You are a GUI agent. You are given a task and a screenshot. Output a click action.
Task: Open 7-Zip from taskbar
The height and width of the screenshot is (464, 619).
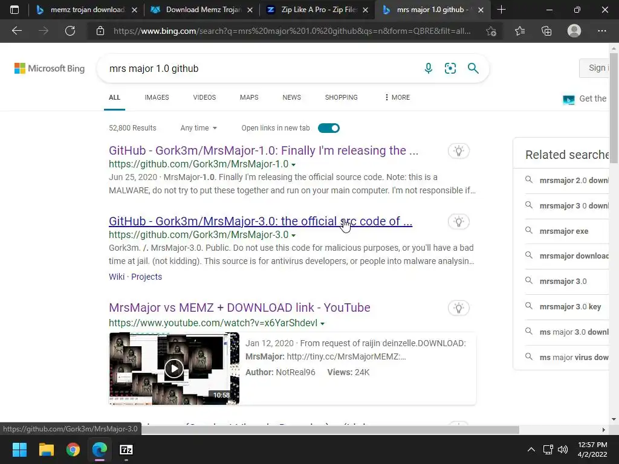(126, 449)
